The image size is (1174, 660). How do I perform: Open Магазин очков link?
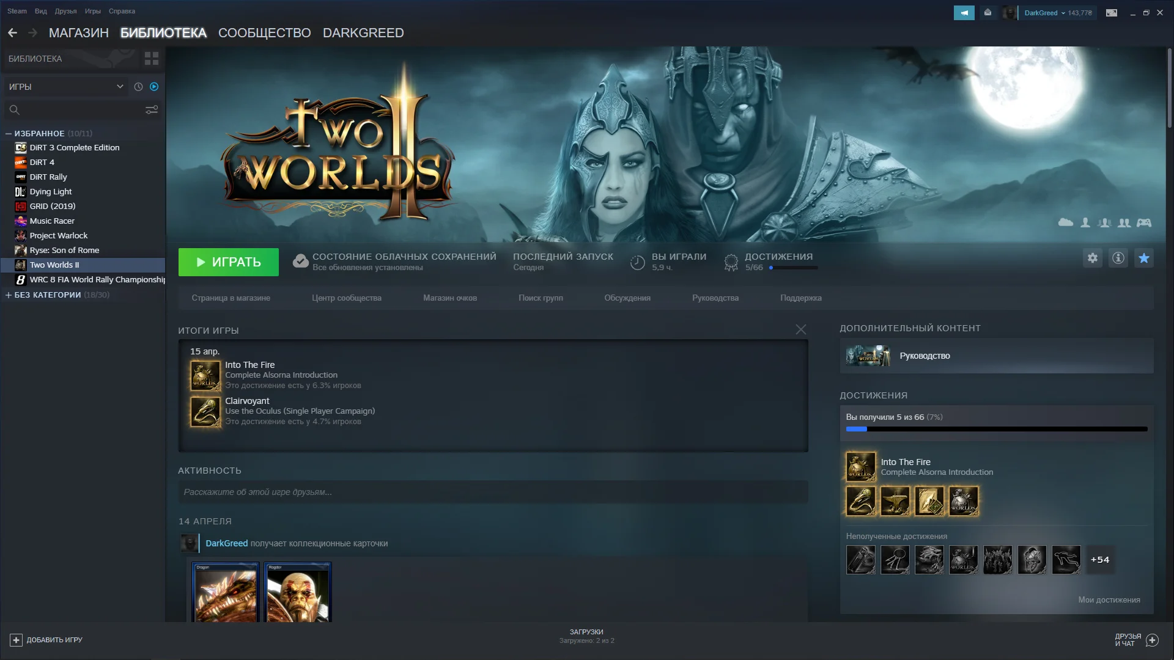pyautogui.click(x=450, y=298)
